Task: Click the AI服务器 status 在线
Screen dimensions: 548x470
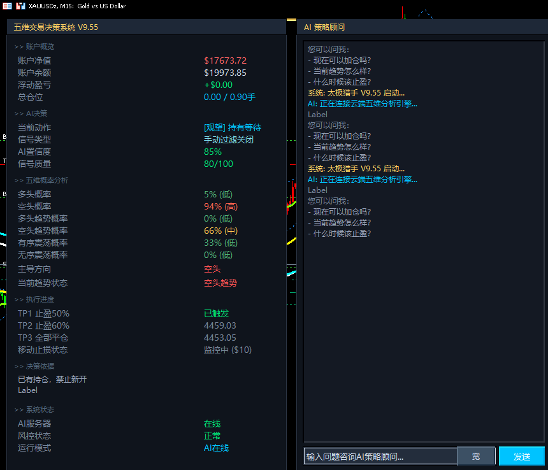Action: (x=212, y=424)
